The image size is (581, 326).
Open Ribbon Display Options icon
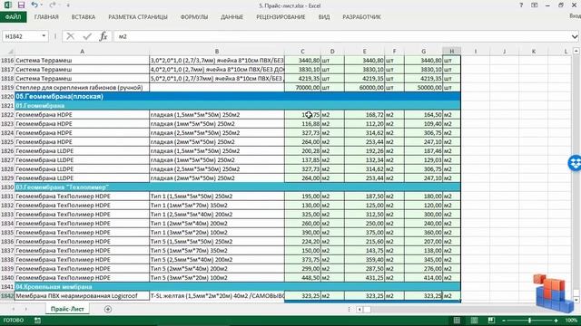535,5
